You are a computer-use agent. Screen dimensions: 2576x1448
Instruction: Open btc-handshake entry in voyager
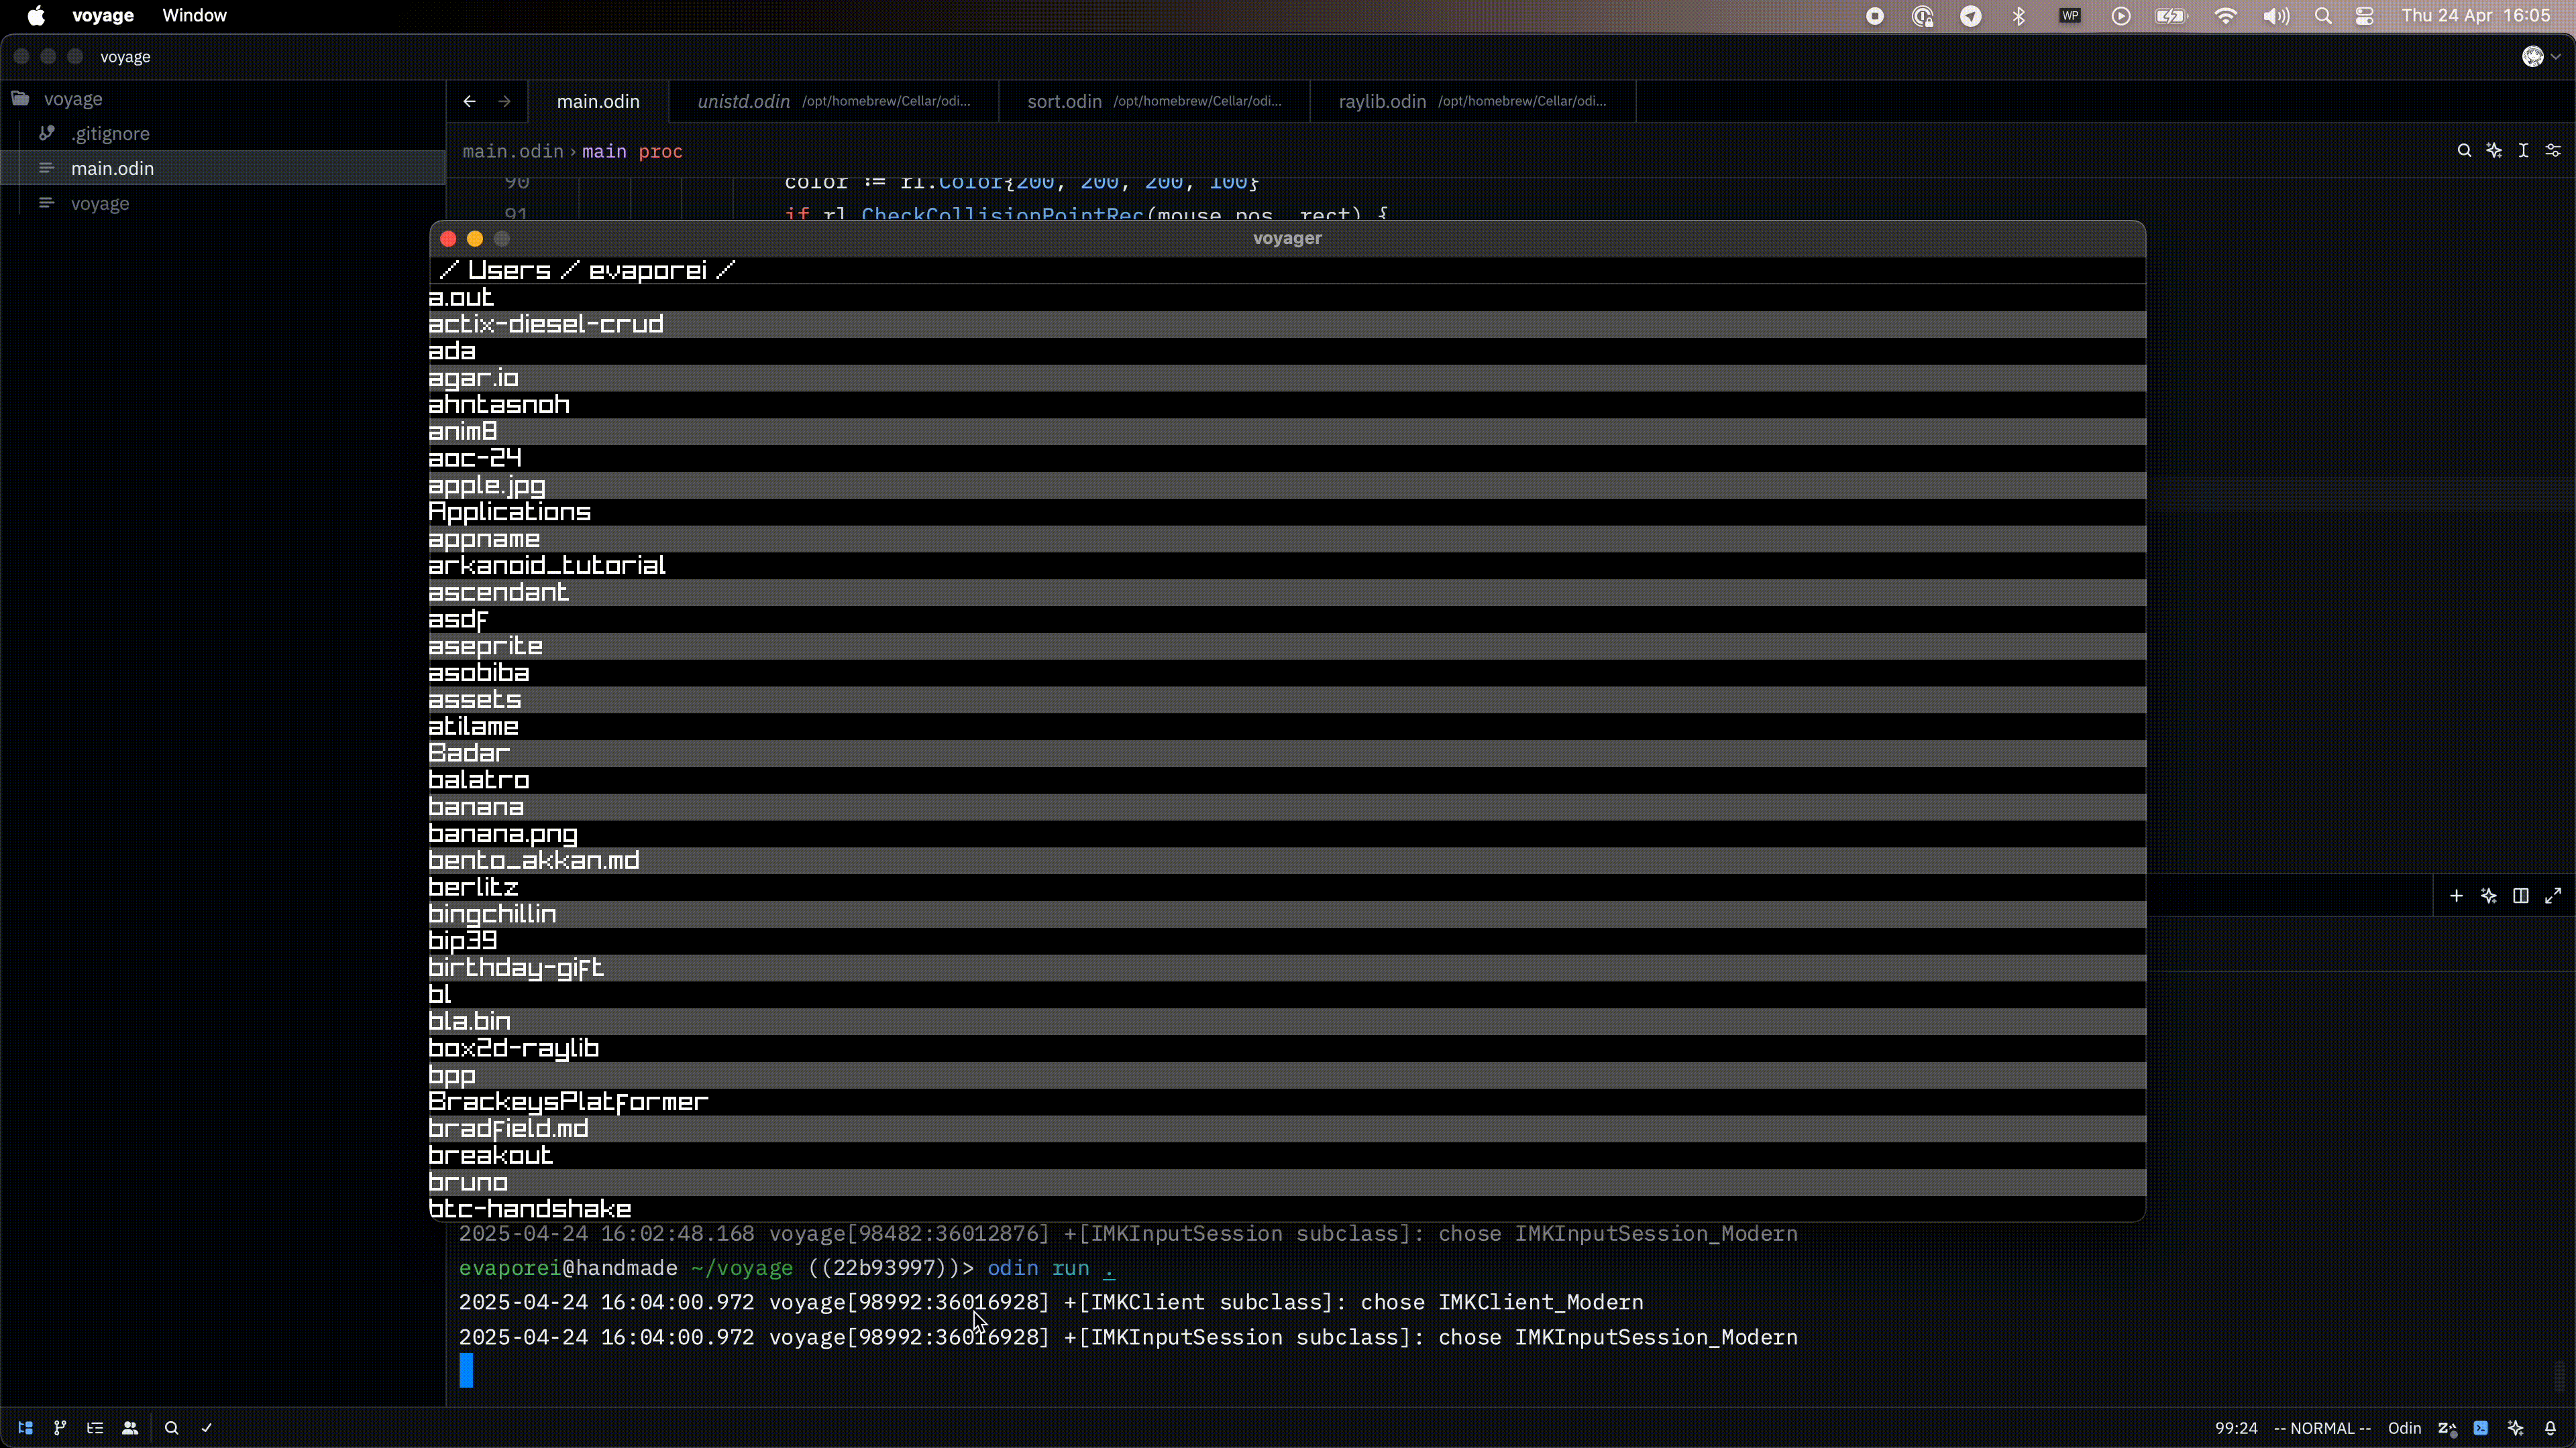[x=1287, y=1209]
